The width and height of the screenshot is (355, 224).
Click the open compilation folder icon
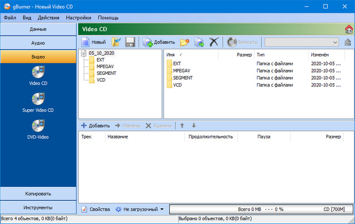point(116,42)
